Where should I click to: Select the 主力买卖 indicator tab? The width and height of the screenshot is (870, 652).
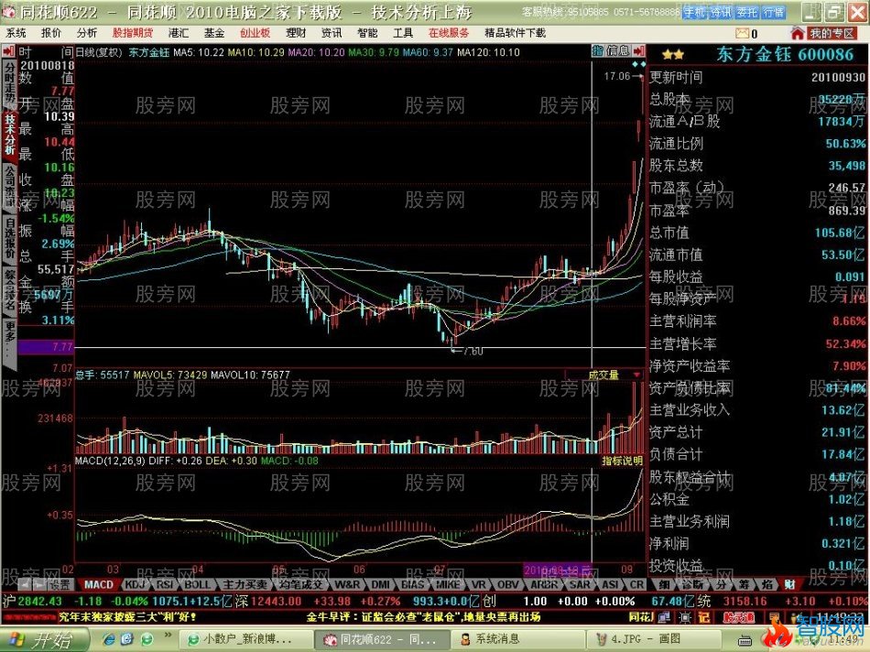tap(245, 584)
